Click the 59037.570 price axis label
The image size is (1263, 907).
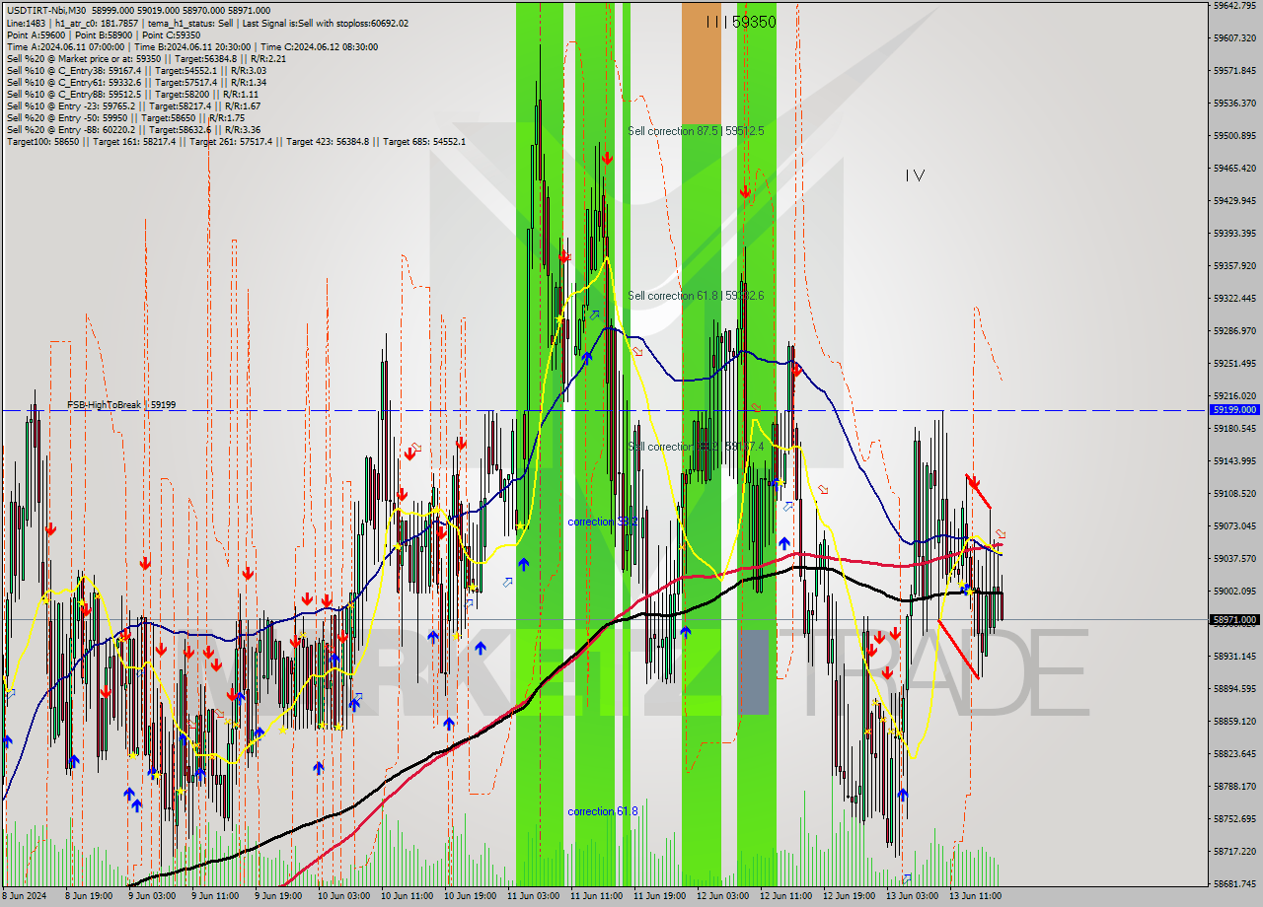coord(1235,558)
